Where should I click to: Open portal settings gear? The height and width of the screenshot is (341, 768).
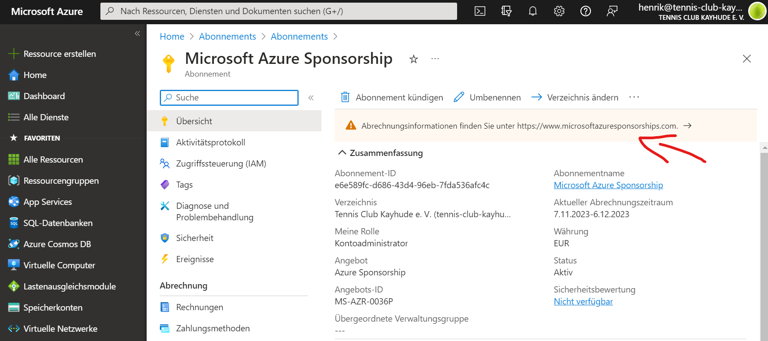[x=559, y=11]
